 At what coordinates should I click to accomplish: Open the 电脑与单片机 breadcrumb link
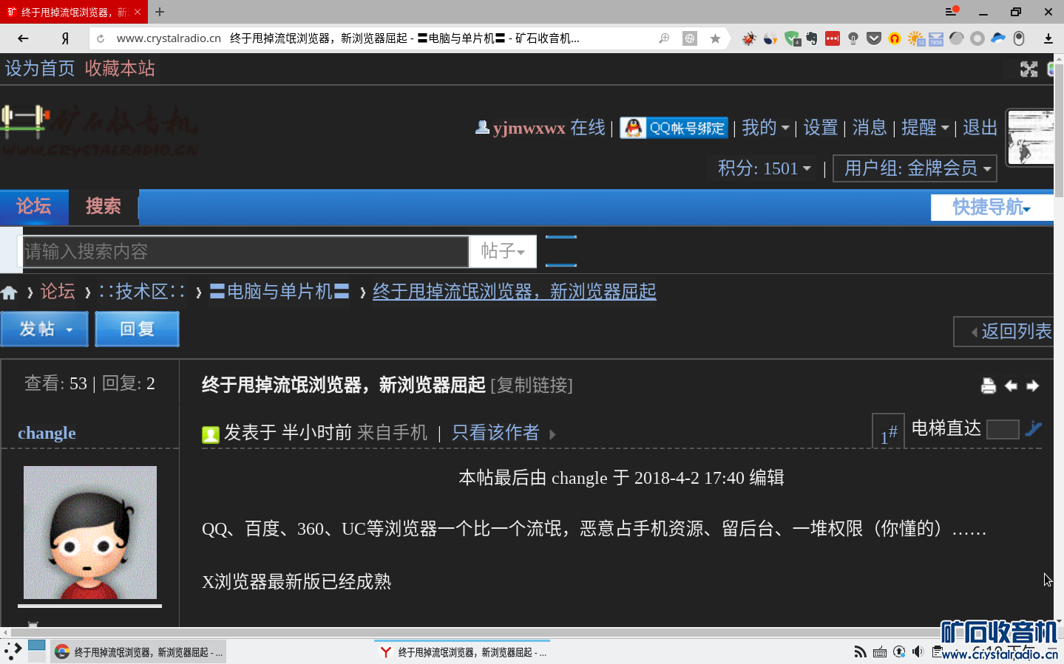click(x=279, y=292)
